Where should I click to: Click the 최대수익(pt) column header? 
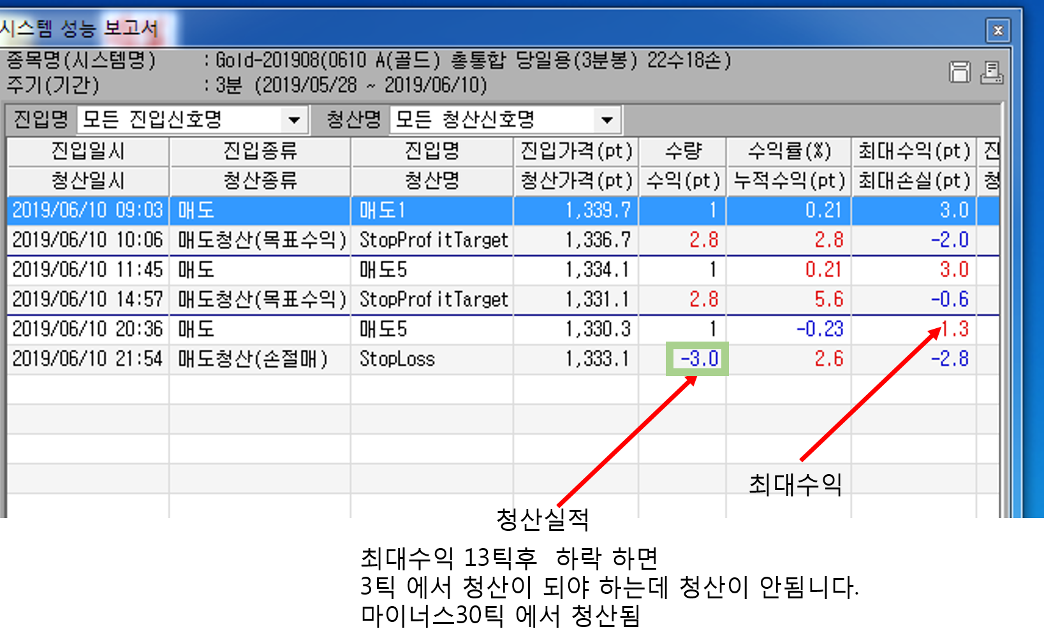[x=914, y=151]
